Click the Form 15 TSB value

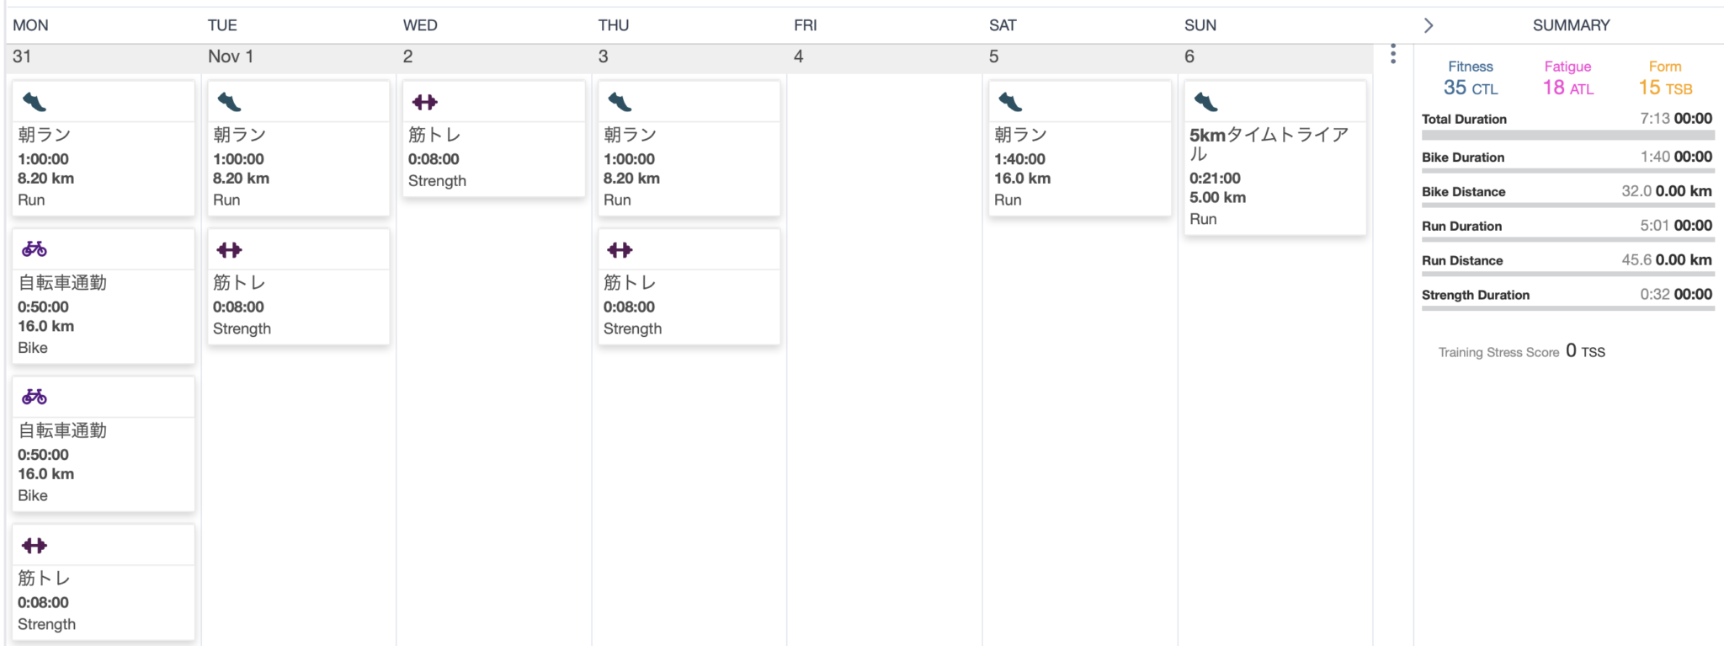click(1664, 88)
